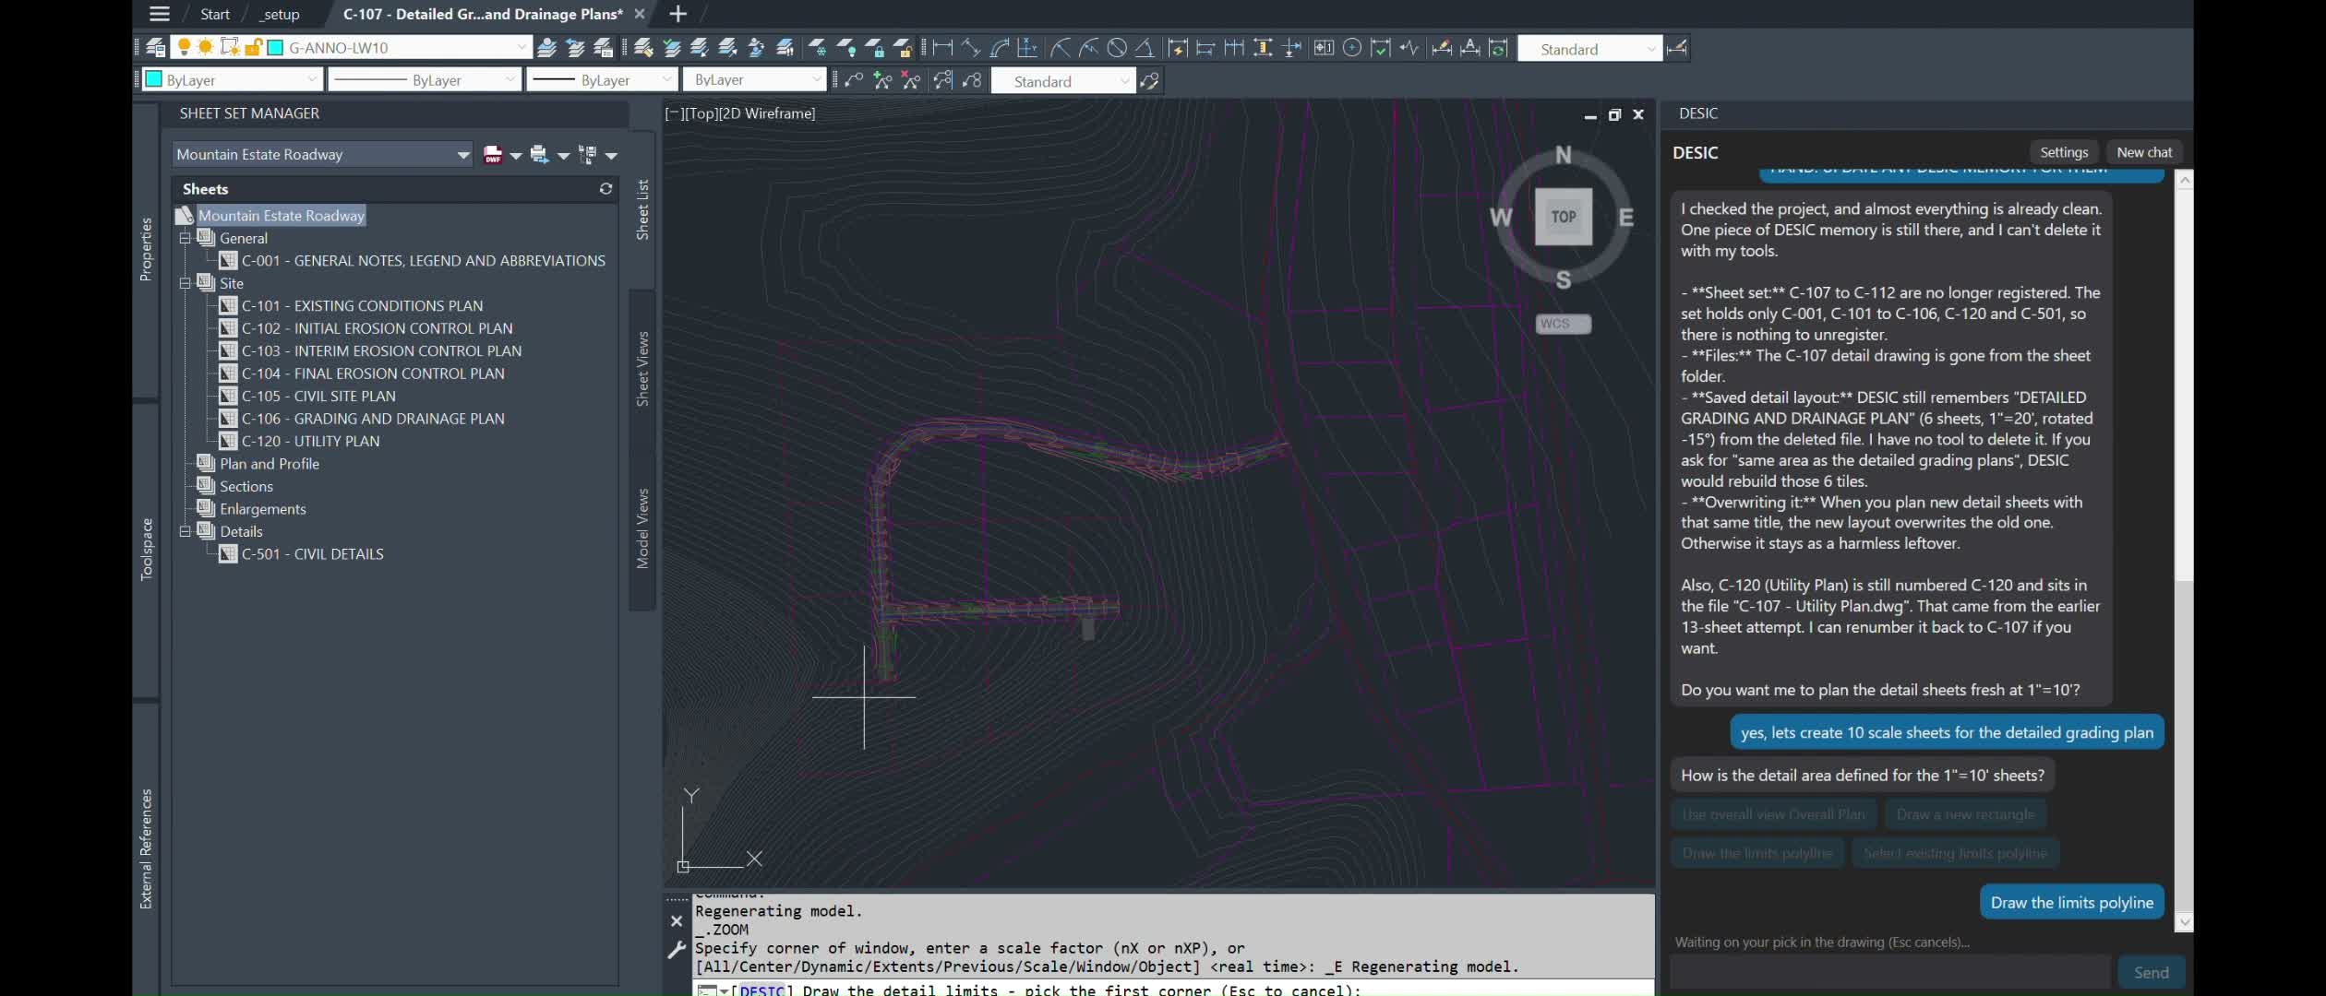Toggle layer on/off lightbulb for G-ANNO-LW10
This screenshot has height=996, width=2326.
click(184, 47)
